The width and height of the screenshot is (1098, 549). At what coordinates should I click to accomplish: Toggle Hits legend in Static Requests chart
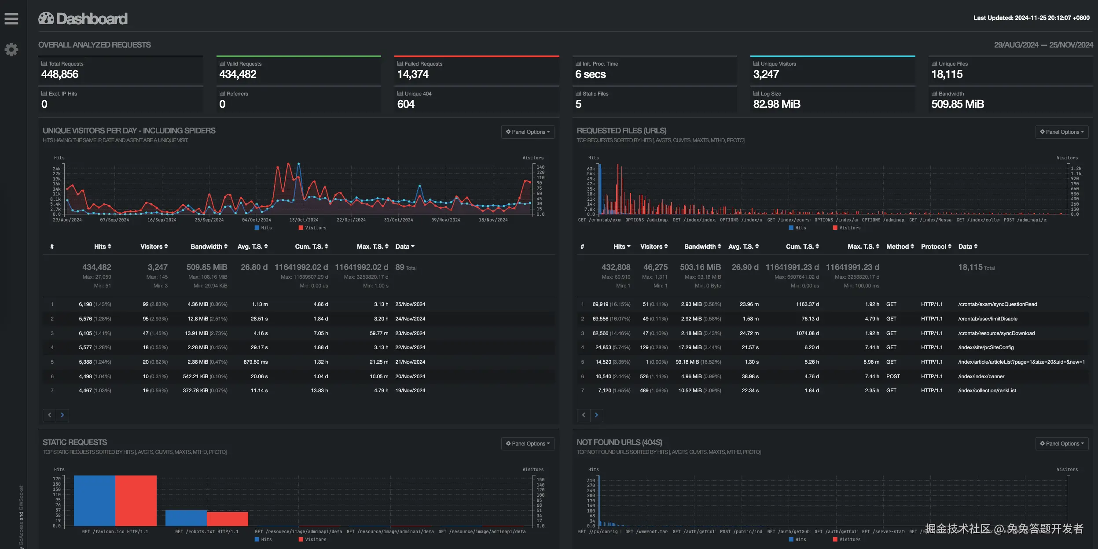pos(263,540)
